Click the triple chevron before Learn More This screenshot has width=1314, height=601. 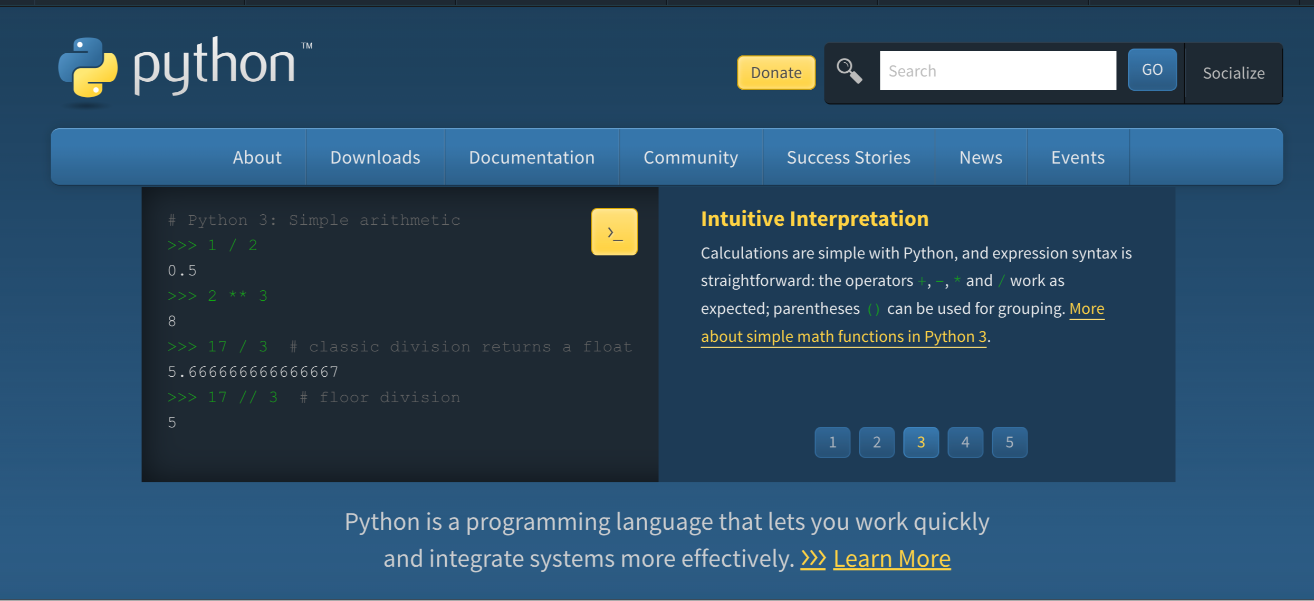[x=813, y=558]
